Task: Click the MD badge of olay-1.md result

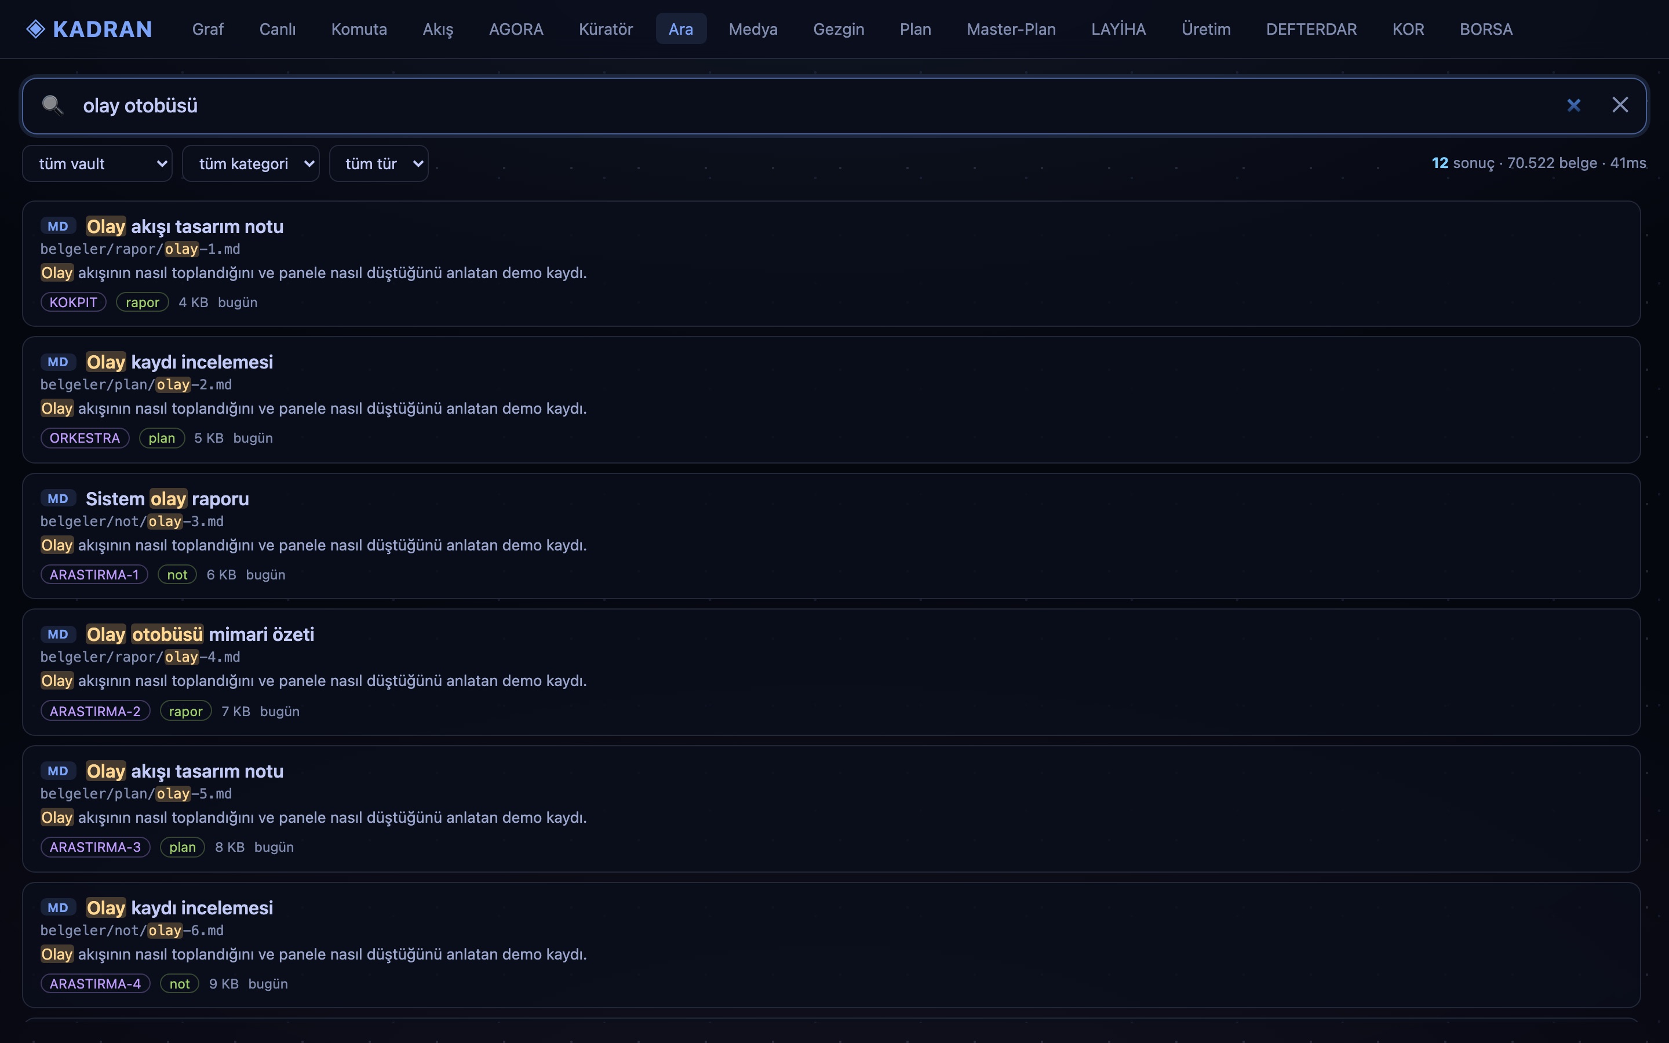Action: (58, 226)
